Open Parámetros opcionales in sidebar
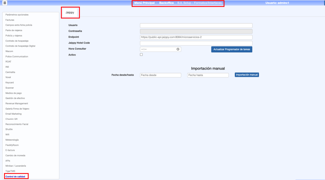This screenshot has width=325, height=180. (17, 15)
